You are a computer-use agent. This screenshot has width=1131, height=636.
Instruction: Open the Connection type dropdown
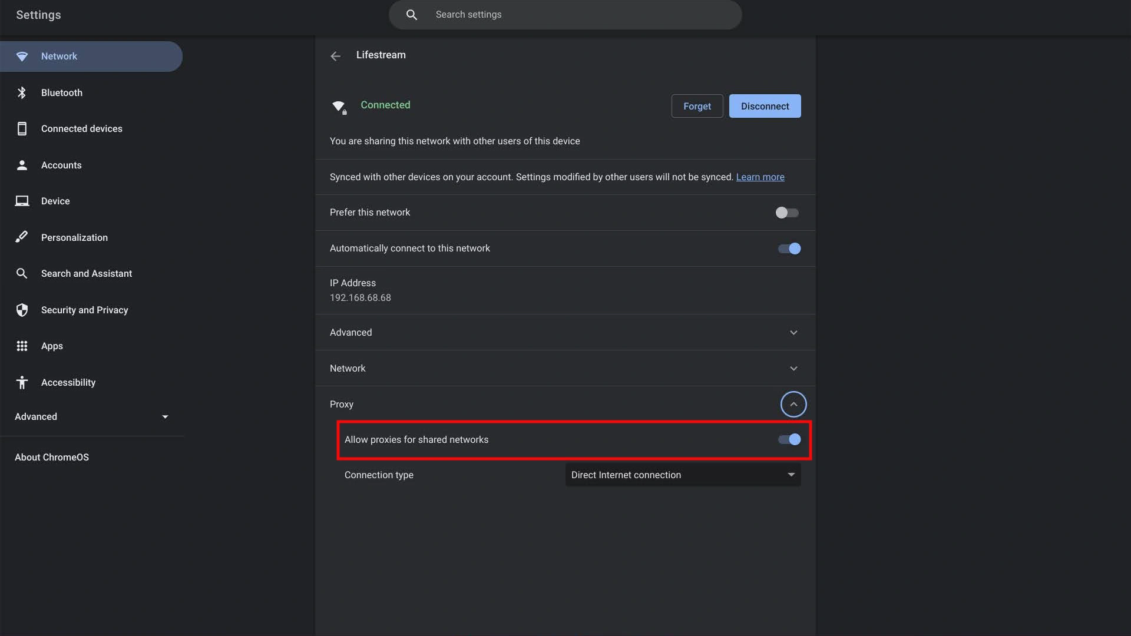(682, 475)
